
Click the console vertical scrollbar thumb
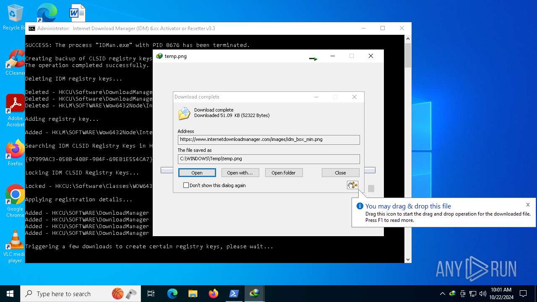(x=408, y=55)
